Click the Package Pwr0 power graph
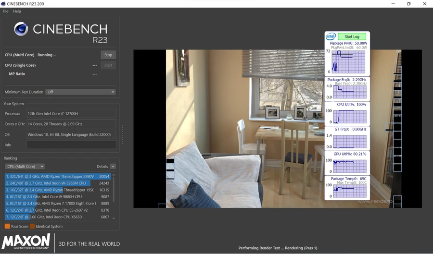Image resolution: width=433 pixels, height=254 pixels. pos(348,62)
